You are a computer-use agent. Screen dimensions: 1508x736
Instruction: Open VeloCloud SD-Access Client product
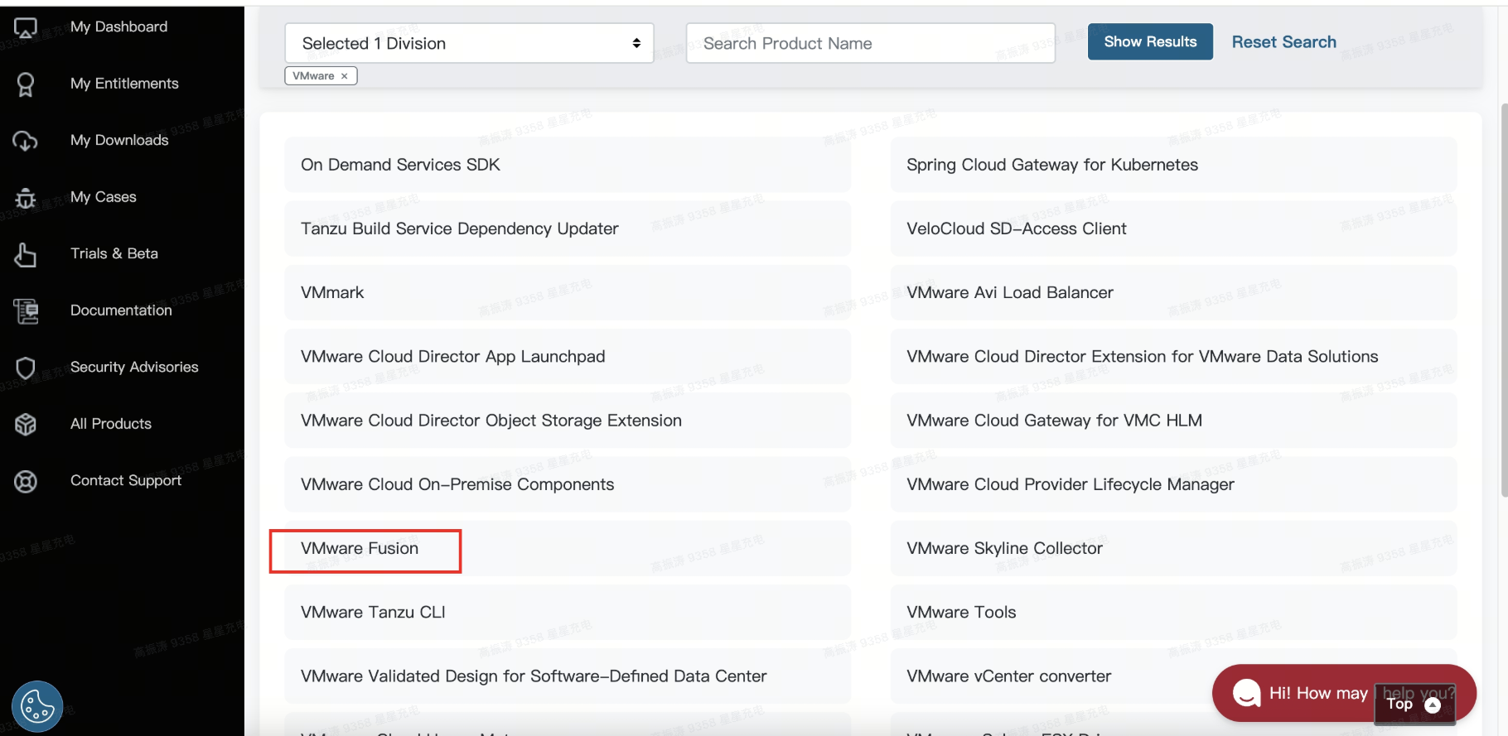[x=1173, y=228]
